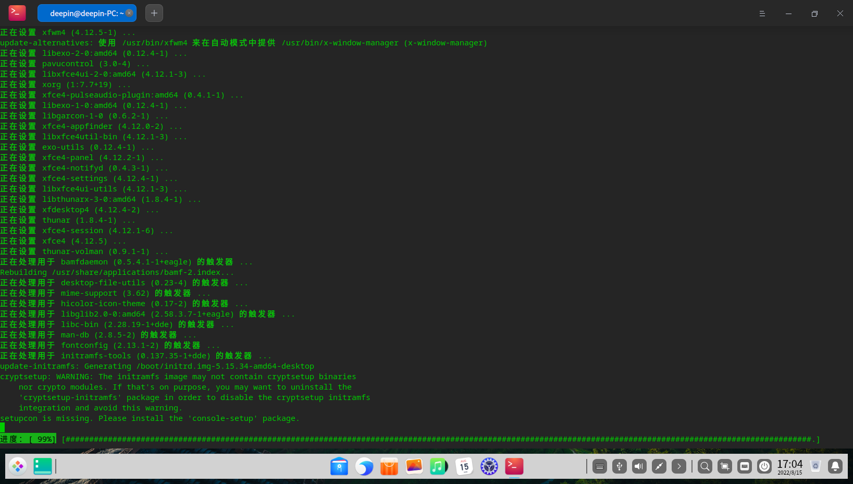Click the show desktop dock icon
This screenshot has height=484, width=853.
pyautogui.click(x=43, y=466)
